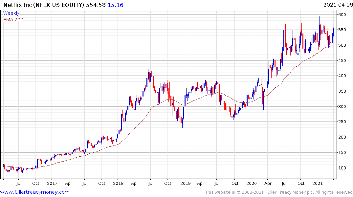Click the 400 price axis label
This screenshot has height=197, width=353.
click(x=342, y=76)
